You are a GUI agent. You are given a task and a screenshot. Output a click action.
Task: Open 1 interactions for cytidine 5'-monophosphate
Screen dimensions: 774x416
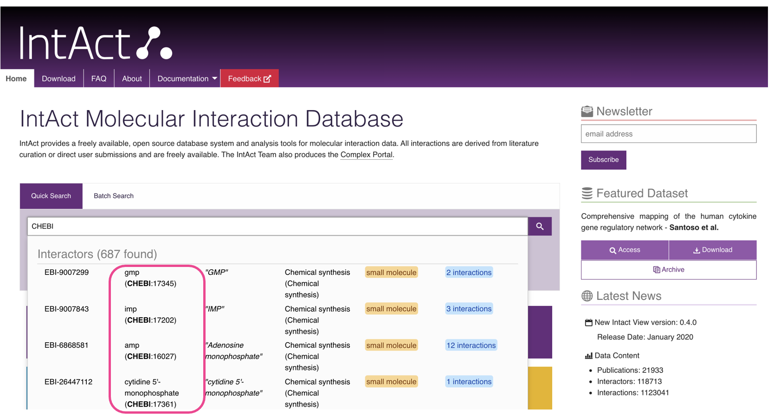(469, 382)
